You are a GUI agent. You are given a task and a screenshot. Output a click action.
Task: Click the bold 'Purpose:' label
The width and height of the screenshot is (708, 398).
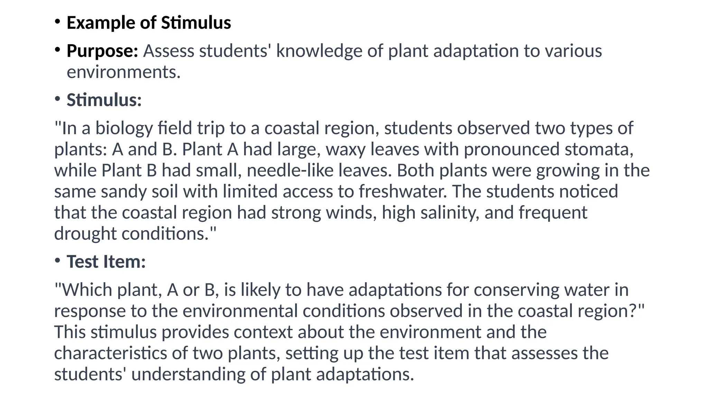(102, 51)
